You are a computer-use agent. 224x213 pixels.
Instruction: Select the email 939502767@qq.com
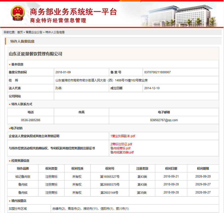(164, 120)
